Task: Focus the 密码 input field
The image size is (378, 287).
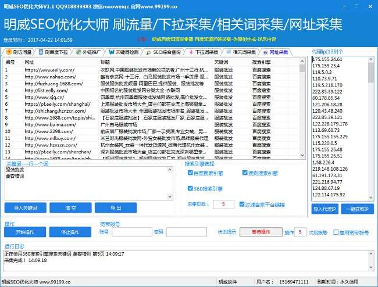Action: click(x=187, y=232)
